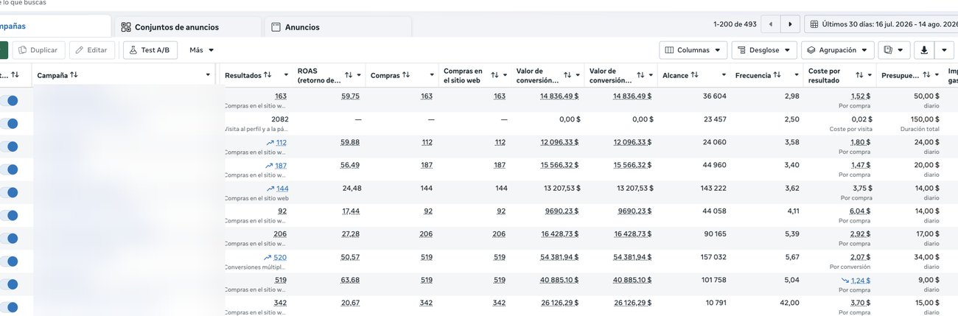The height and width of the screenshot is (316, 958).
Task: Select the Campañas tab
Action: pyautogui.click(x=55, y=27)
